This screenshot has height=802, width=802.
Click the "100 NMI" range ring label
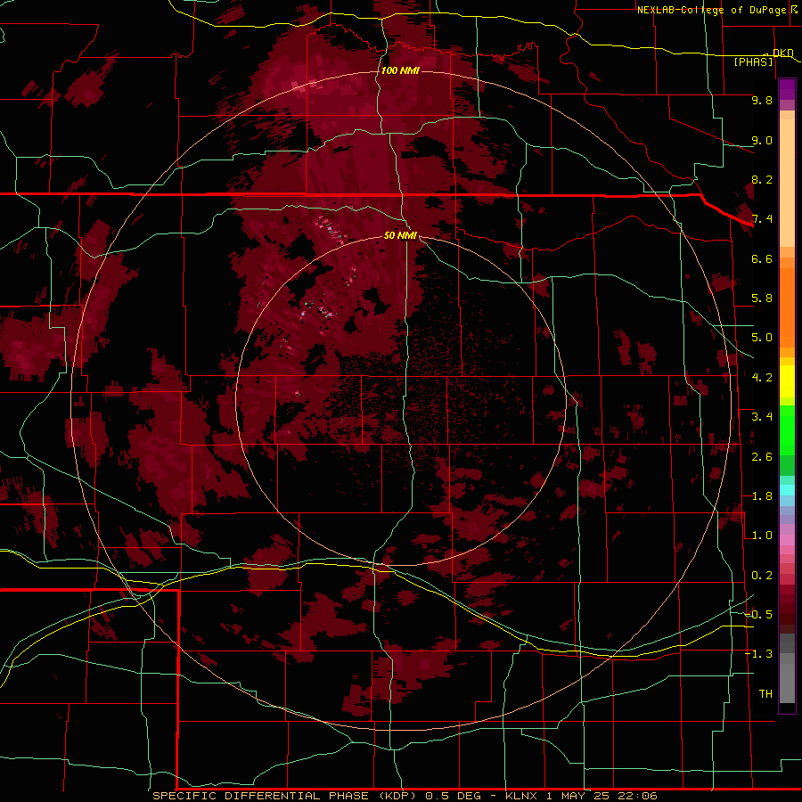click(400, 70)
